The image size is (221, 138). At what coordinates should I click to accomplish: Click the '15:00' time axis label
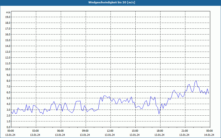[135, 131]
